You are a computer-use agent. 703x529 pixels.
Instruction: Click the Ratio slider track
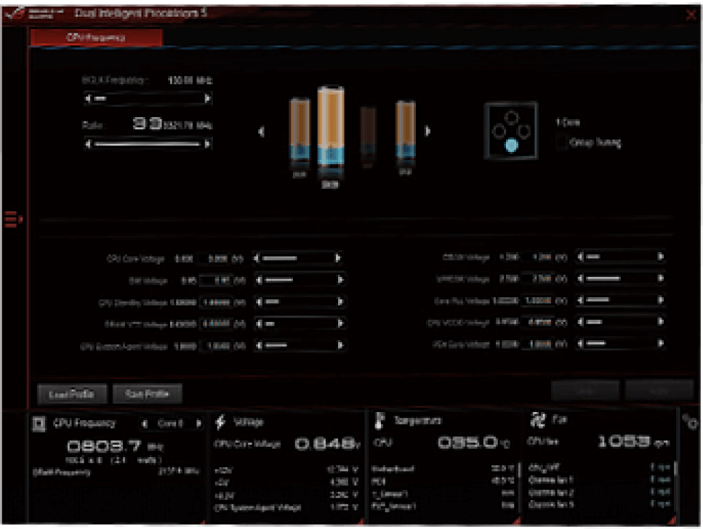(x=148, y=144)
